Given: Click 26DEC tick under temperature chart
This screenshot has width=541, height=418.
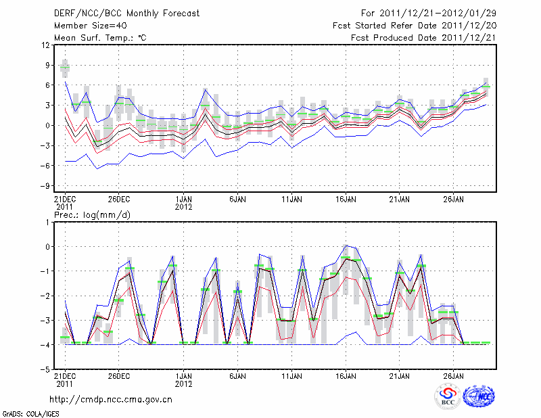Looking at the screenshot, I should click(119, 199).
